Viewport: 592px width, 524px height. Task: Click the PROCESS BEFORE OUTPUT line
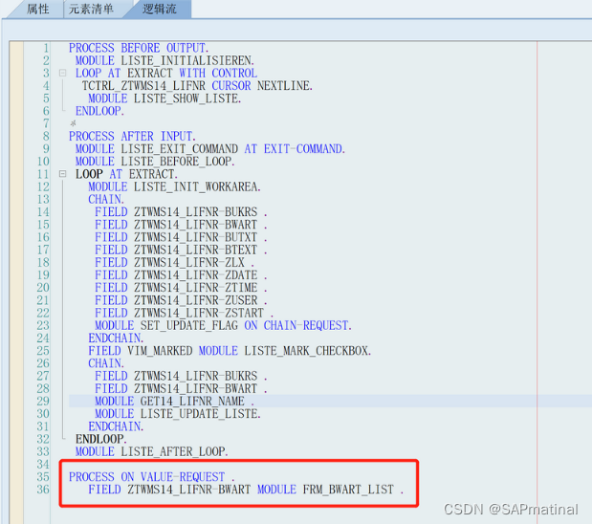pyautogui.click(x=139, y=48)
